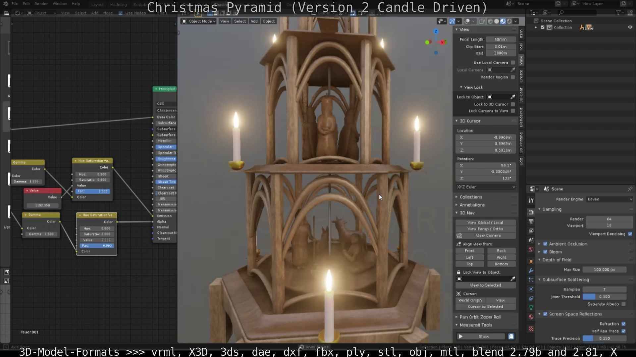Collapse the 3D Cursor panel

pyautogui.click(x=469, y=121)
